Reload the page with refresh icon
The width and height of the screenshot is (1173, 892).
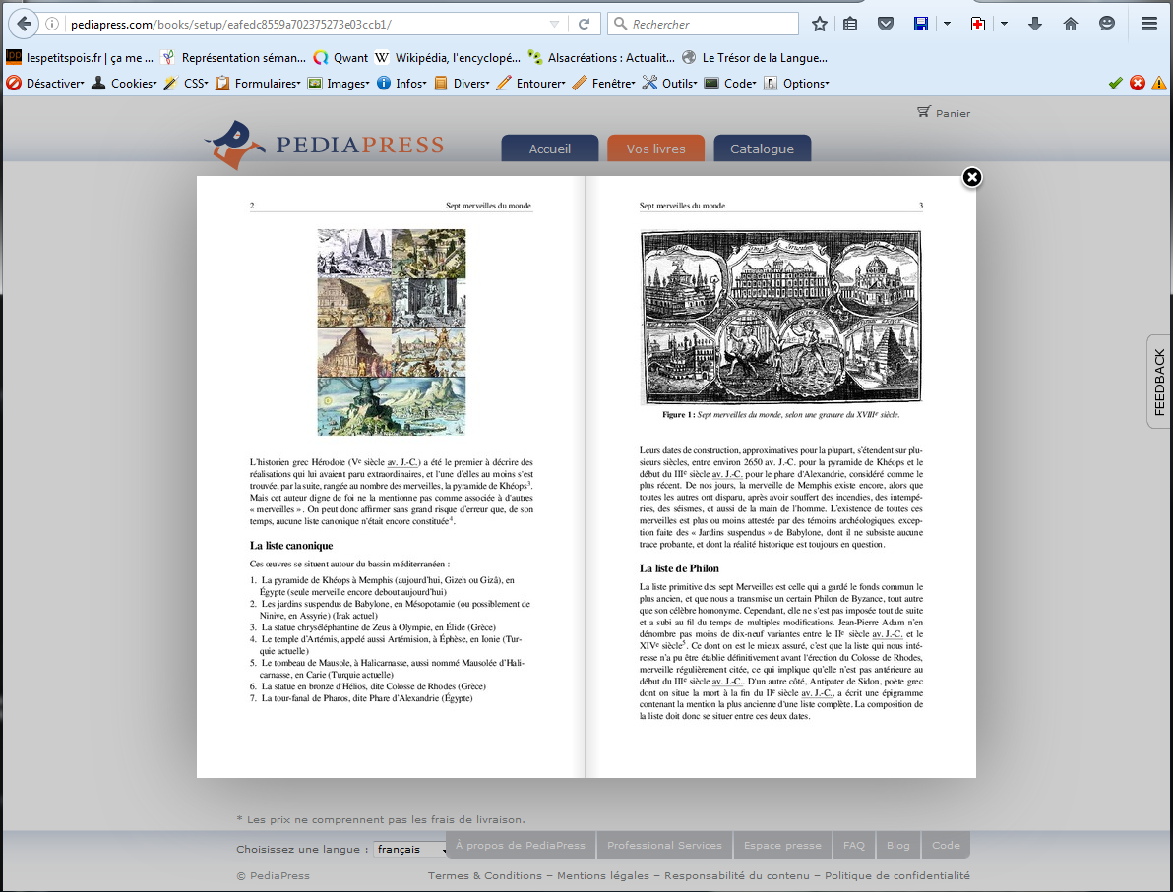tap(584, 24)
